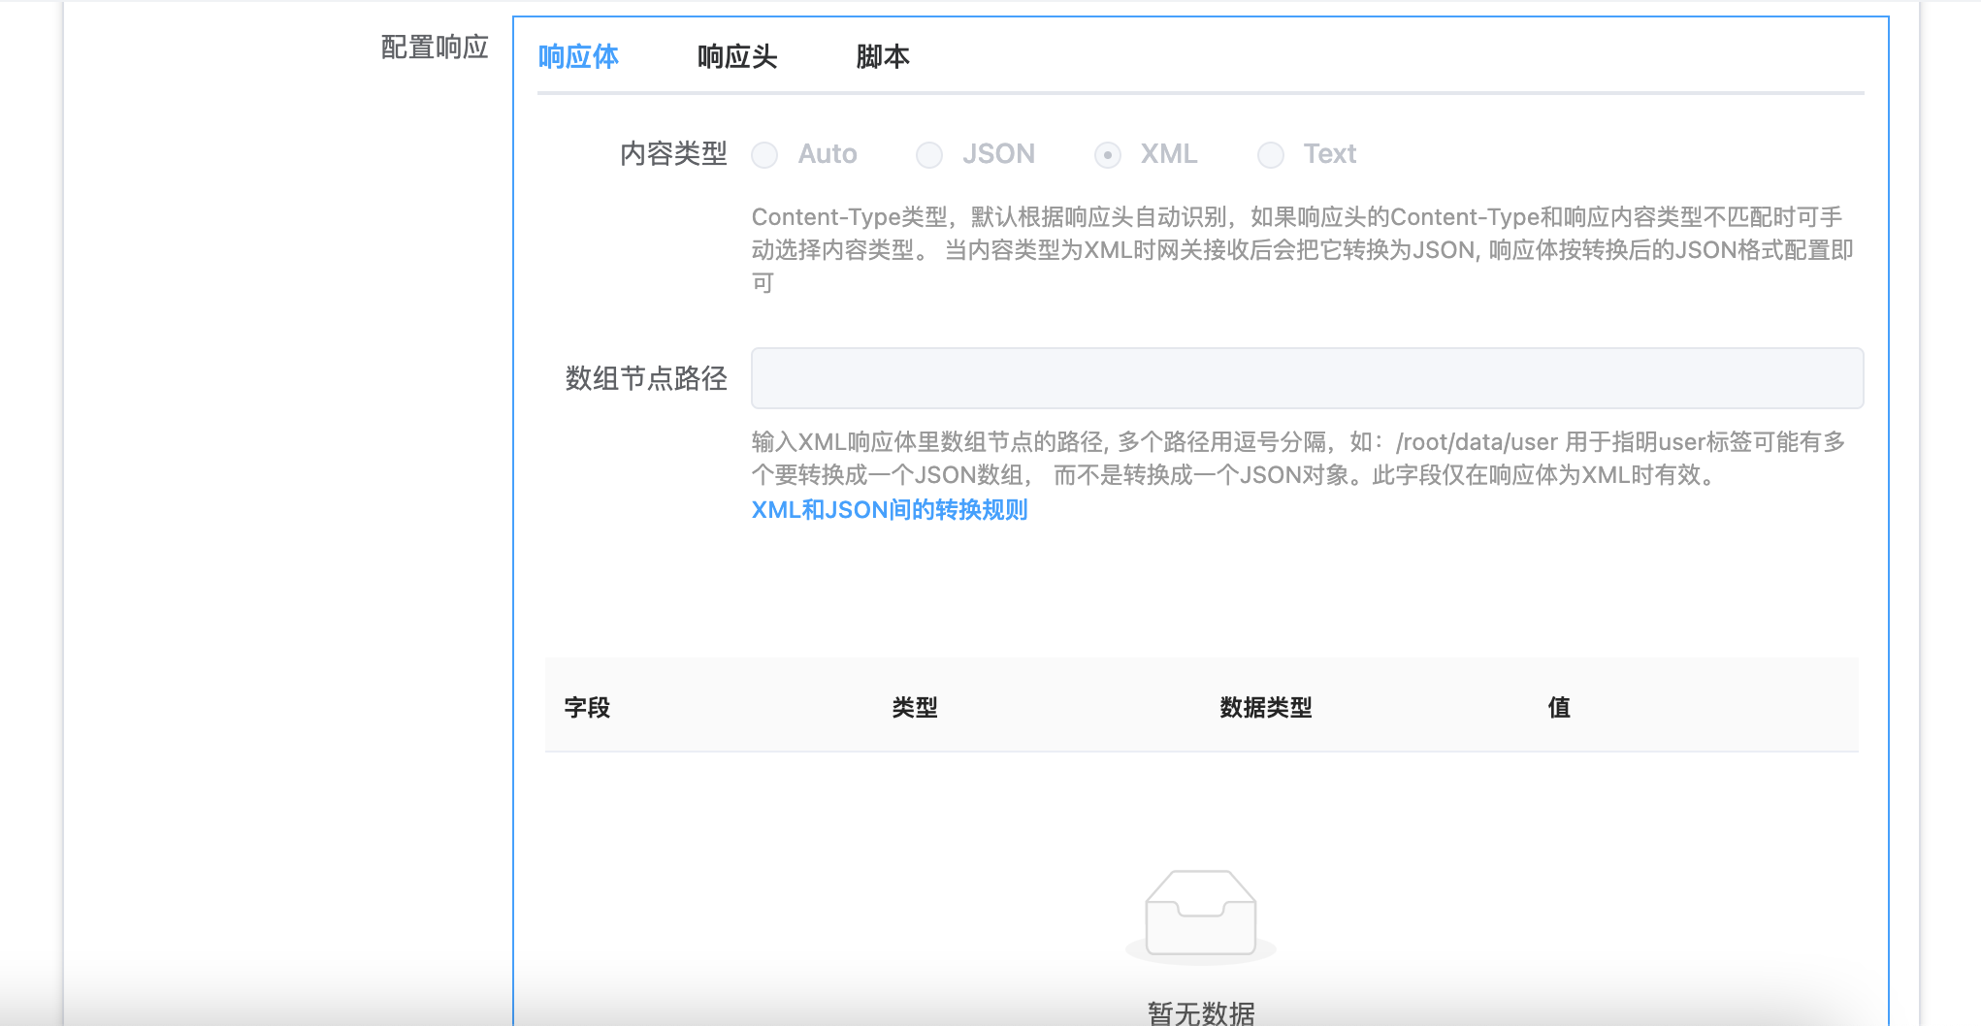Viewport: 1981px width, 1026px height.
Task: Click the 数据类型 column header
Action: pos(1266,708)
